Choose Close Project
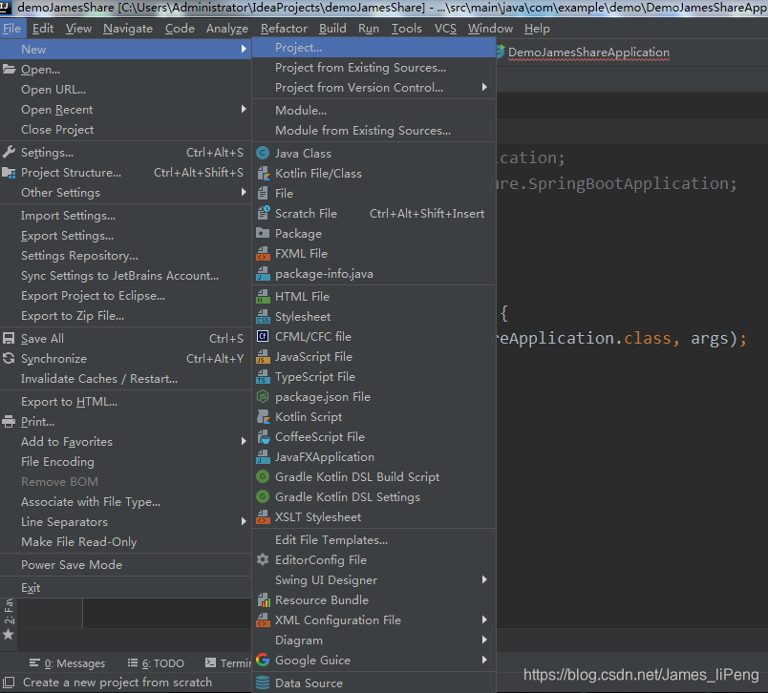This screenshot has height=693, width=768. (125, 129)
